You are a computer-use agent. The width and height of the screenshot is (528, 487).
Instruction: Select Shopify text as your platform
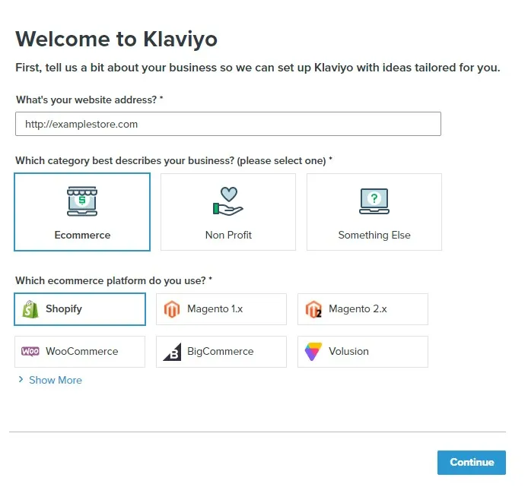pyautogui.click(x=64, y=308)
